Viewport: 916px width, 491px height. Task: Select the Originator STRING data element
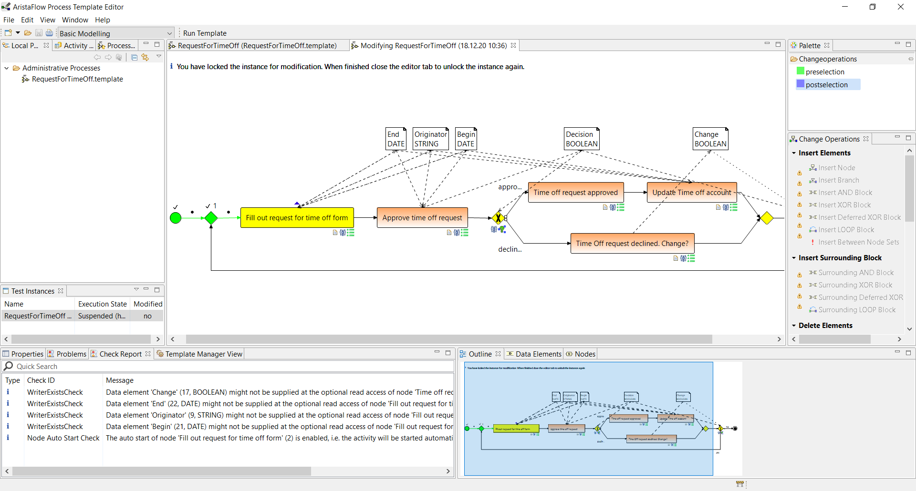(431, 139)
